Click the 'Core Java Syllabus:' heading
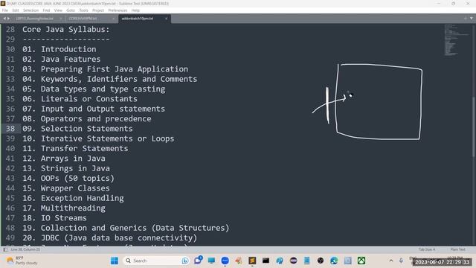The image size is (476, 268). coord(66,30)
